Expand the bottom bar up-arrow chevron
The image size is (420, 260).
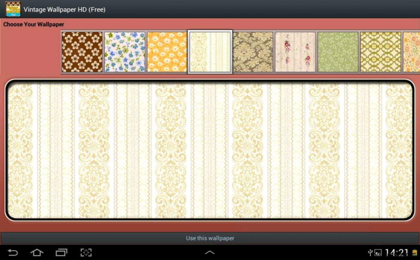click(209, 252)
